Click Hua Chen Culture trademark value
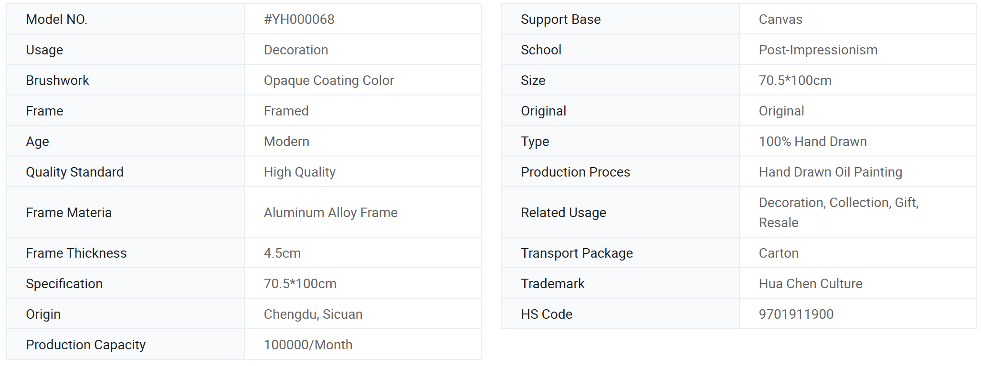Screen dimensions: 981x366 pos(811,284)
